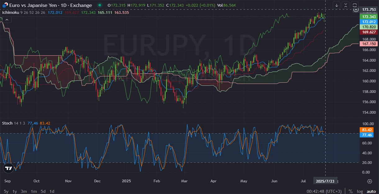Screen dimensions: 379x194
Task: Click the 173.753 crosshair price label
Action: (x=368, y=10)
